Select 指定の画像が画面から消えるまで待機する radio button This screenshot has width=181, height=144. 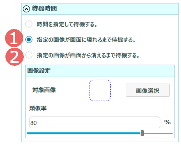[29, 55]
